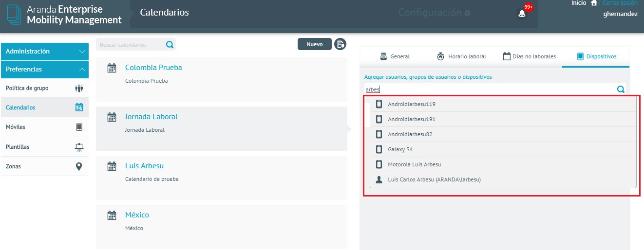644x250 pixels.
Task: Open the Días no laborales tab
Action: click(x=529, y=56)
